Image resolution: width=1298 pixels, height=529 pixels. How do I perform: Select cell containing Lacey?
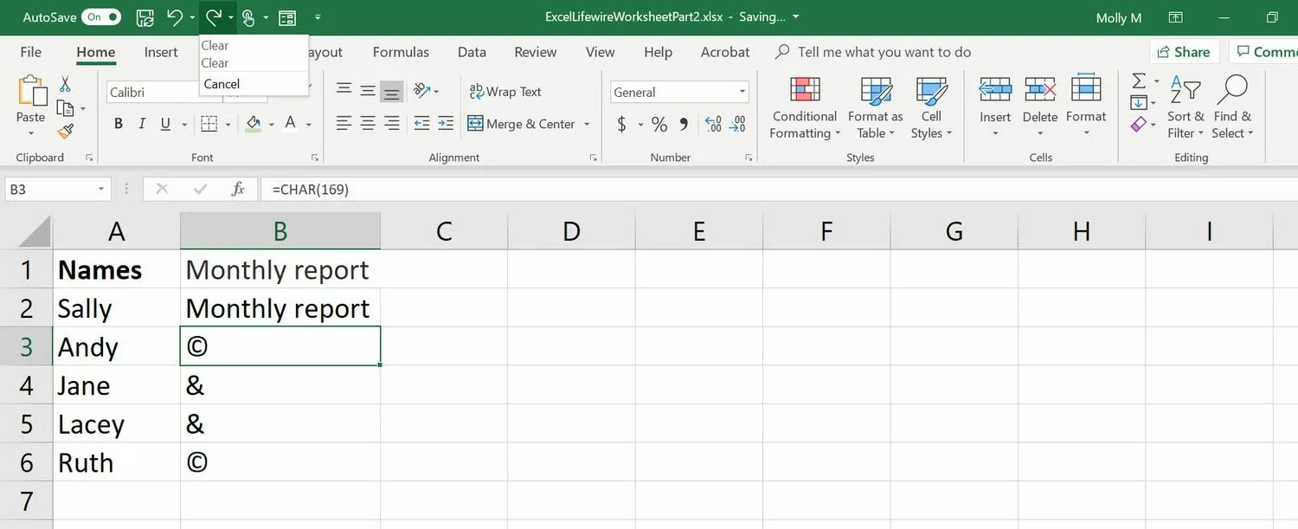tap(117, 424)
